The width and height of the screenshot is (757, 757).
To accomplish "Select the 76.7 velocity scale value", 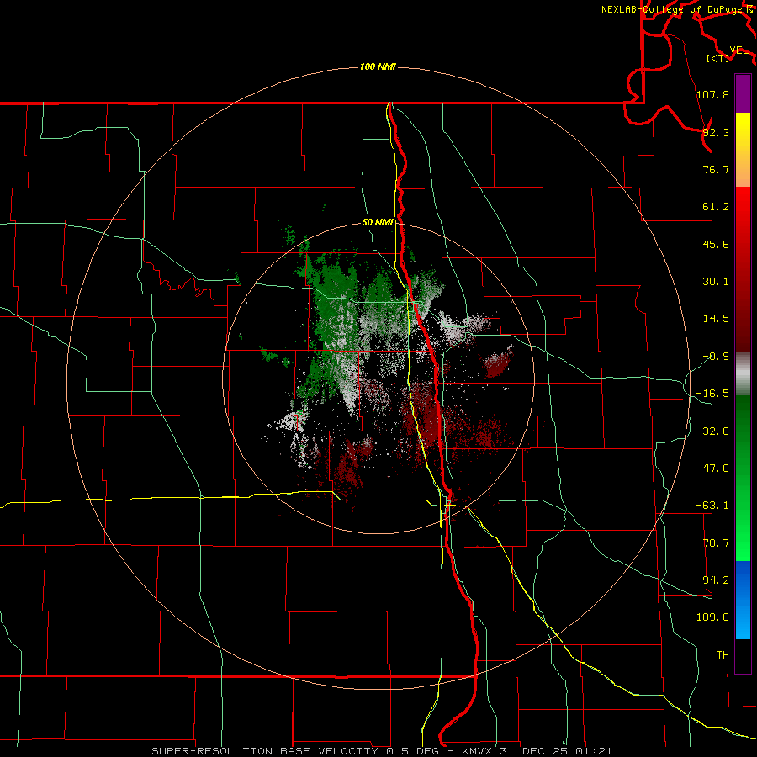I will pyautogui.click(x=716, y=169).
